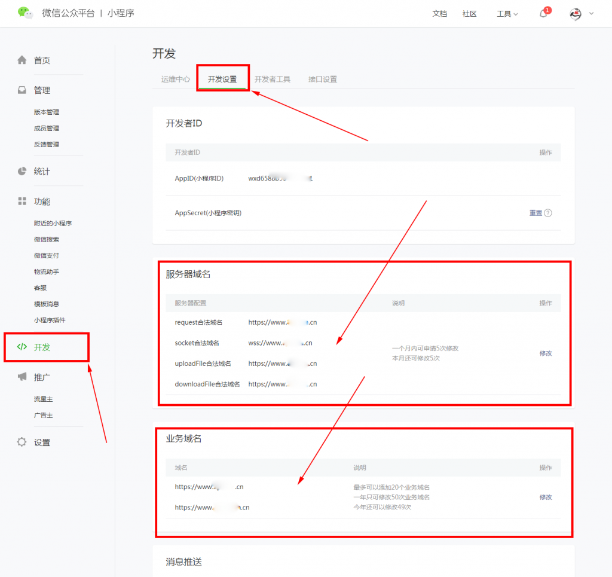Expand the 工具 dropdown menu

507,14
